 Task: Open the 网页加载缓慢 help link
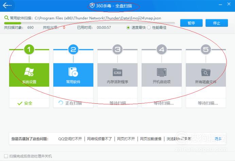[151, 139]
